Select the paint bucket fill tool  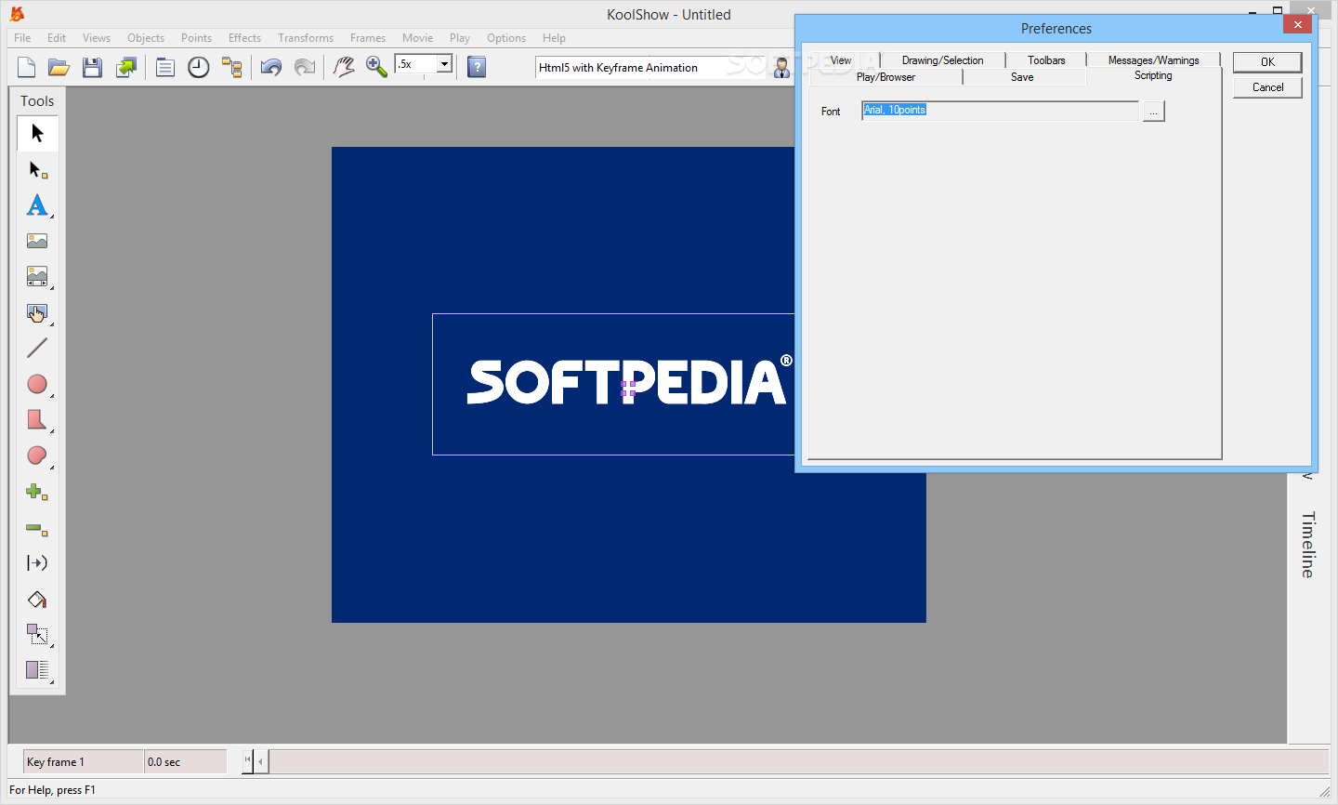pos(37,600)
